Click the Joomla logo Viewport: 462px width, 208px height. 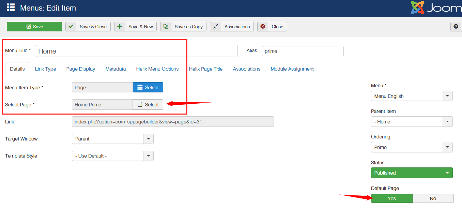pyautogui.click(x=436, y=8)
